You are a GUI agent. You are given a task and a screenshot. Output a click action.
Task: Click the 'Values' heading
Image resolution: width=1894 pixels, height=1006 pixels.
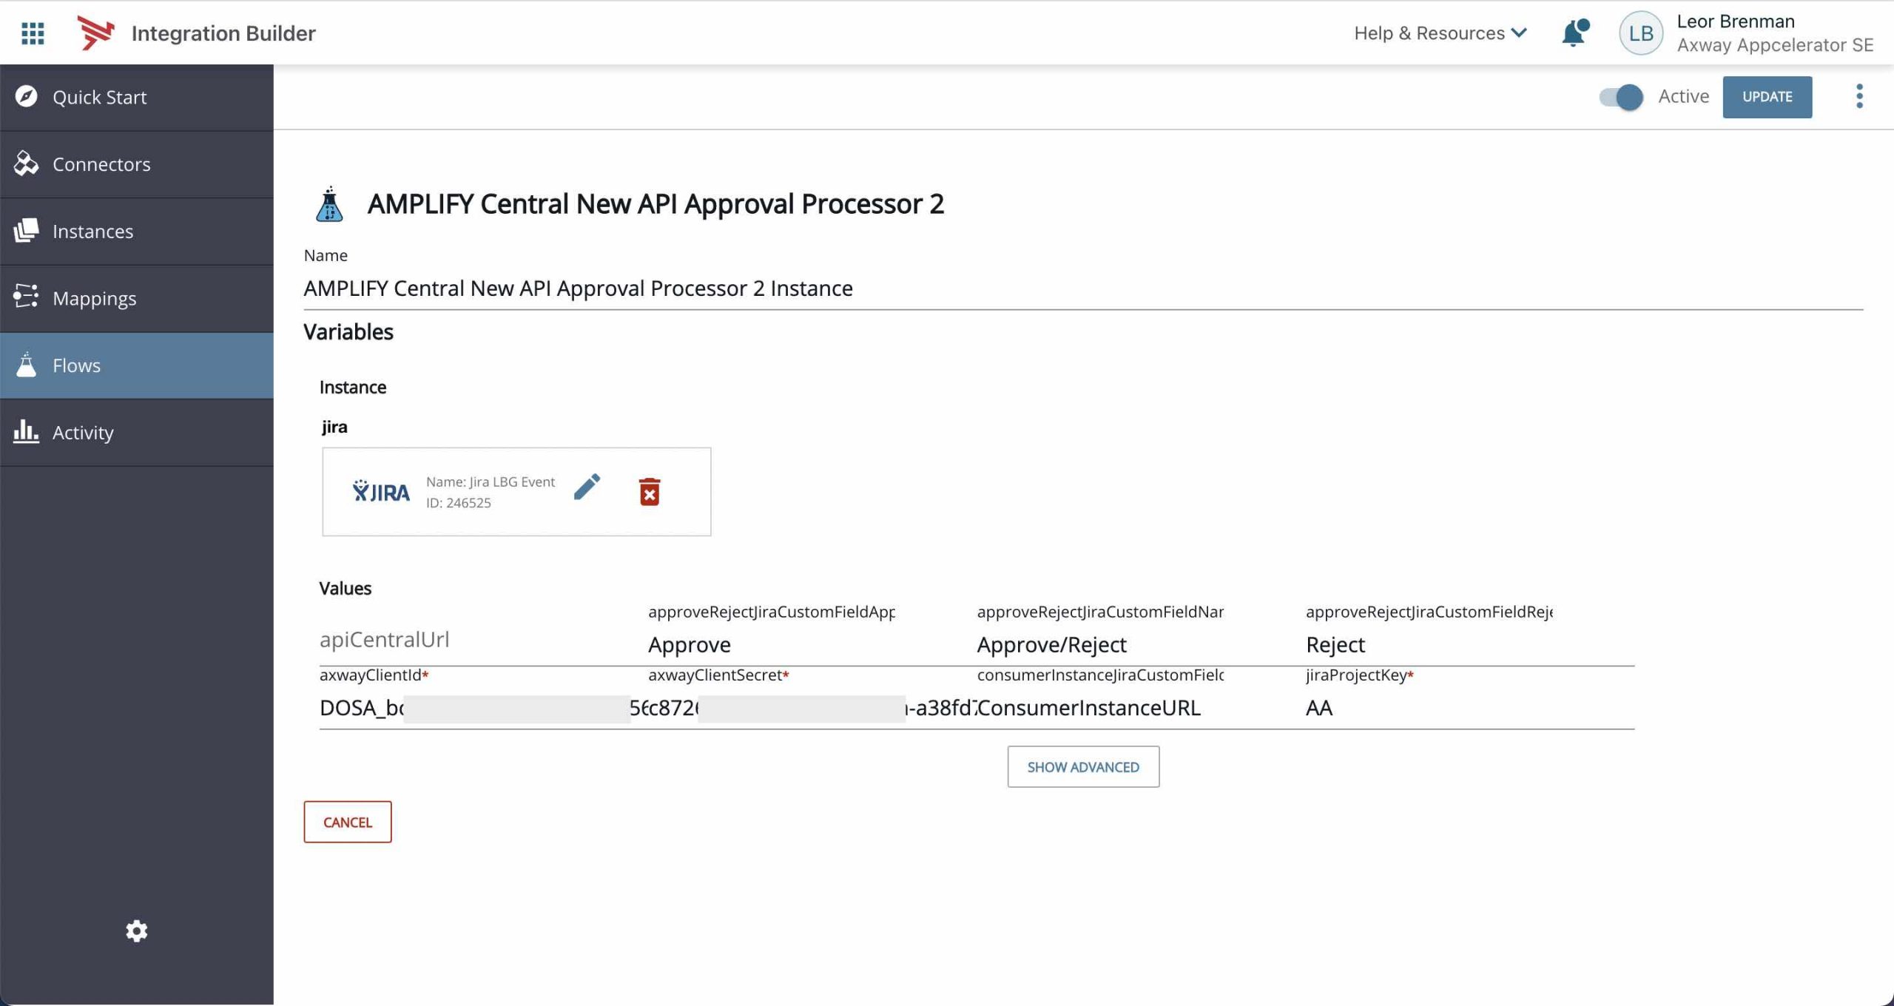345,588
